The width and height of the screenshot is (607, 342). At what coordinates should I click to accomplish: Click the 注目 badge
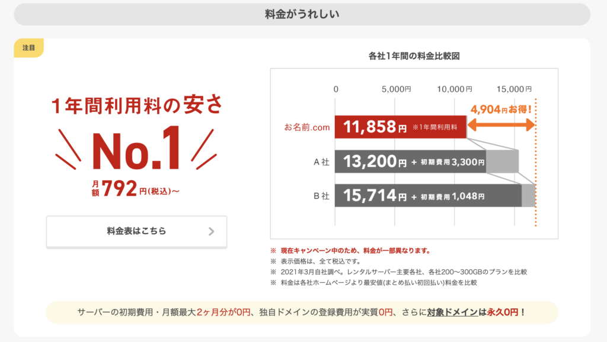tap(28, 48)
